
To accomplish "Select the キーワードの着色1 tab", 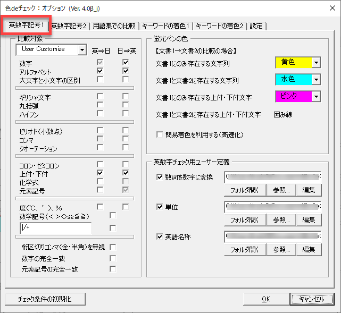I will pyautogui.click(x=166, y=26).
